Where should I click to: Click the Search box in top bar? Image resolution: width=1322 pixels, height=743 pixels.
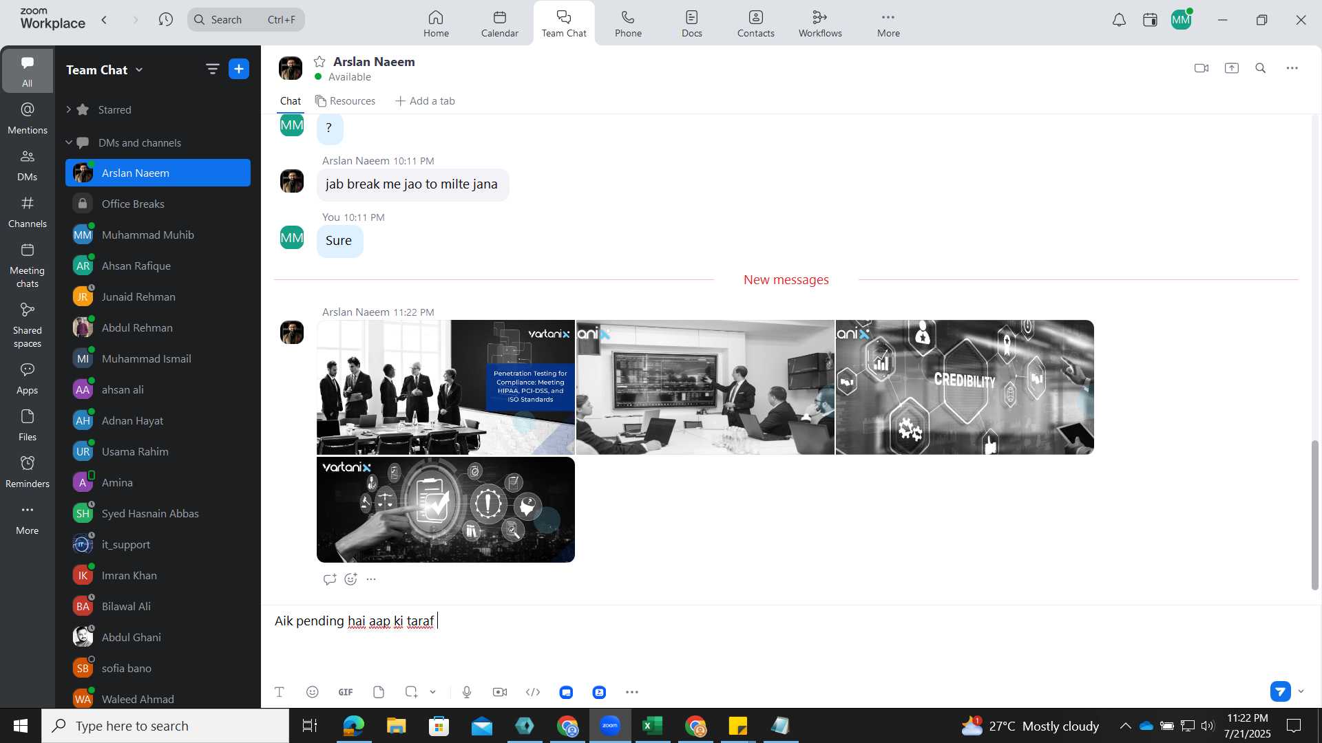pos(246,19)
